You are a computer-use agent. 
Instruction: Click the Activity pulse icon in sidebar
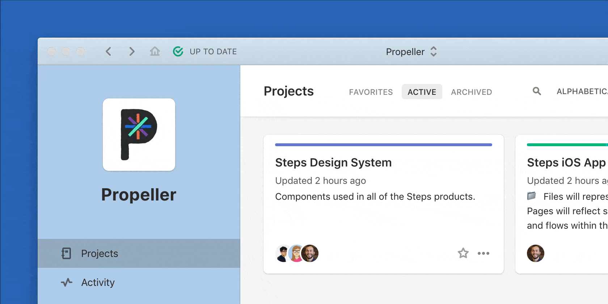pos(67,282)
